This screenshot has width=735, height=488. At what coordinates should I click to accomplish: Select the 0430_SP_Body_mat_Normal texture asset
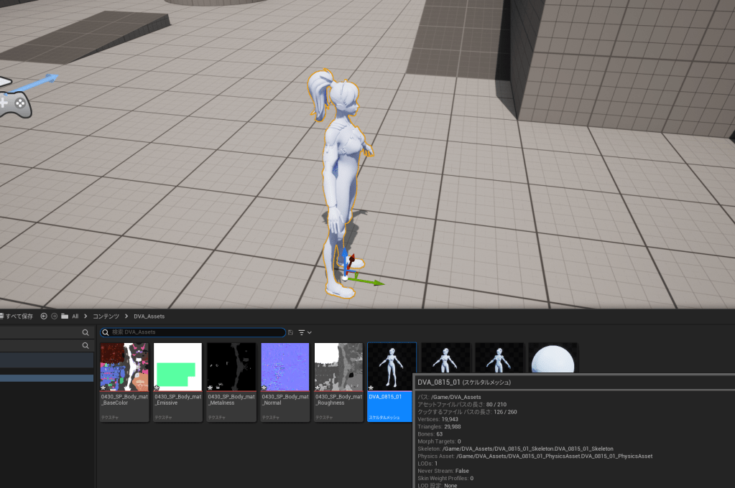285,381
